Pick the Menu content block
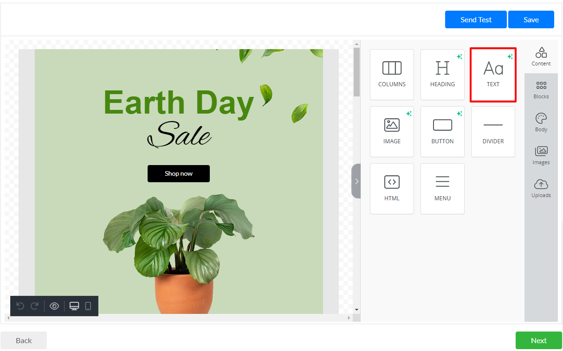 click(442, 189)
